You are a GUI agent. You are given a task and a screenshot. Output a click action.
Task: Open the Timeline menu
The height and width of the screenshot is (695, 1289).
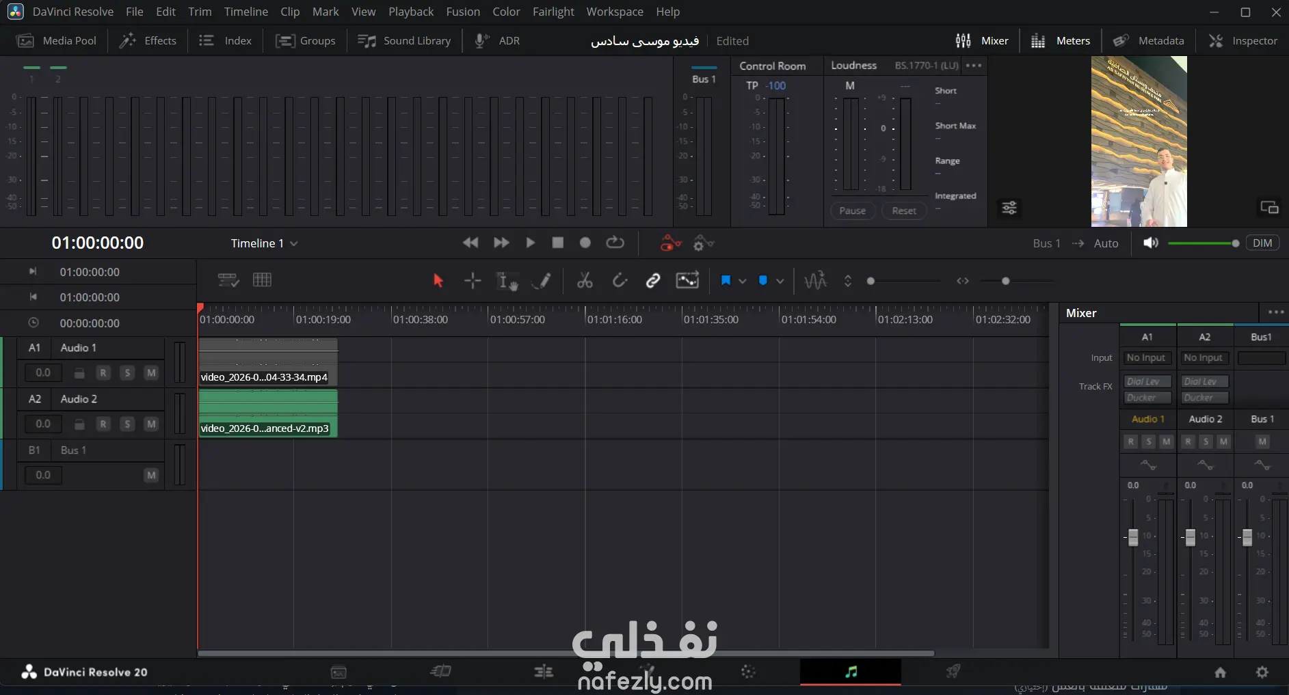246,12
